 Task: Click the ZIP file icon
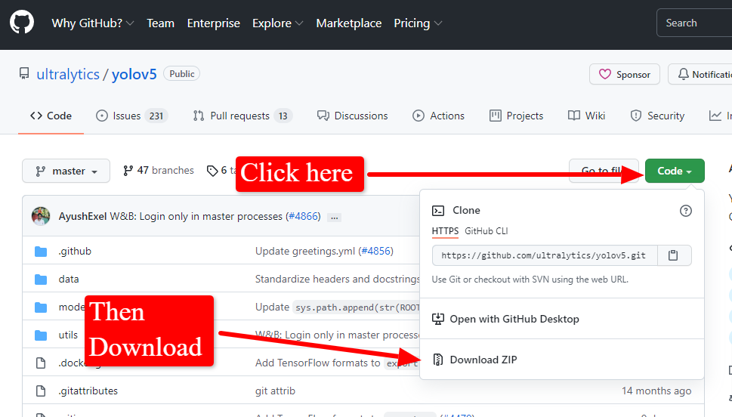click(x=438, y=360)
